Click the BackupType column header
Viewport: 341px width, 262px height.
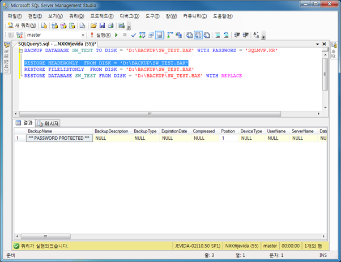(x=146, y=131)
